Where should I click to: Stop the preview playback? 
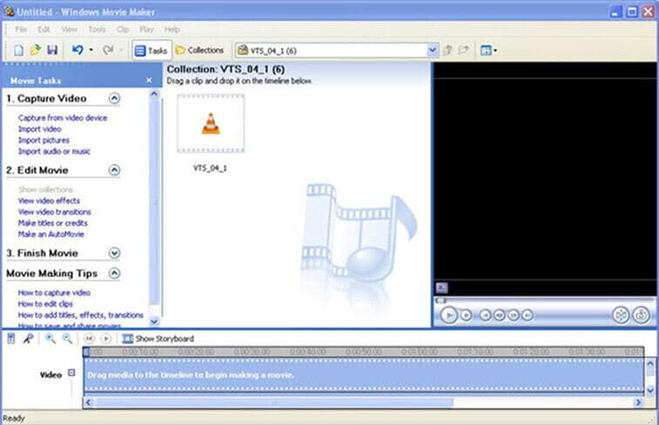pyautogui.click(x=466, y=315)
